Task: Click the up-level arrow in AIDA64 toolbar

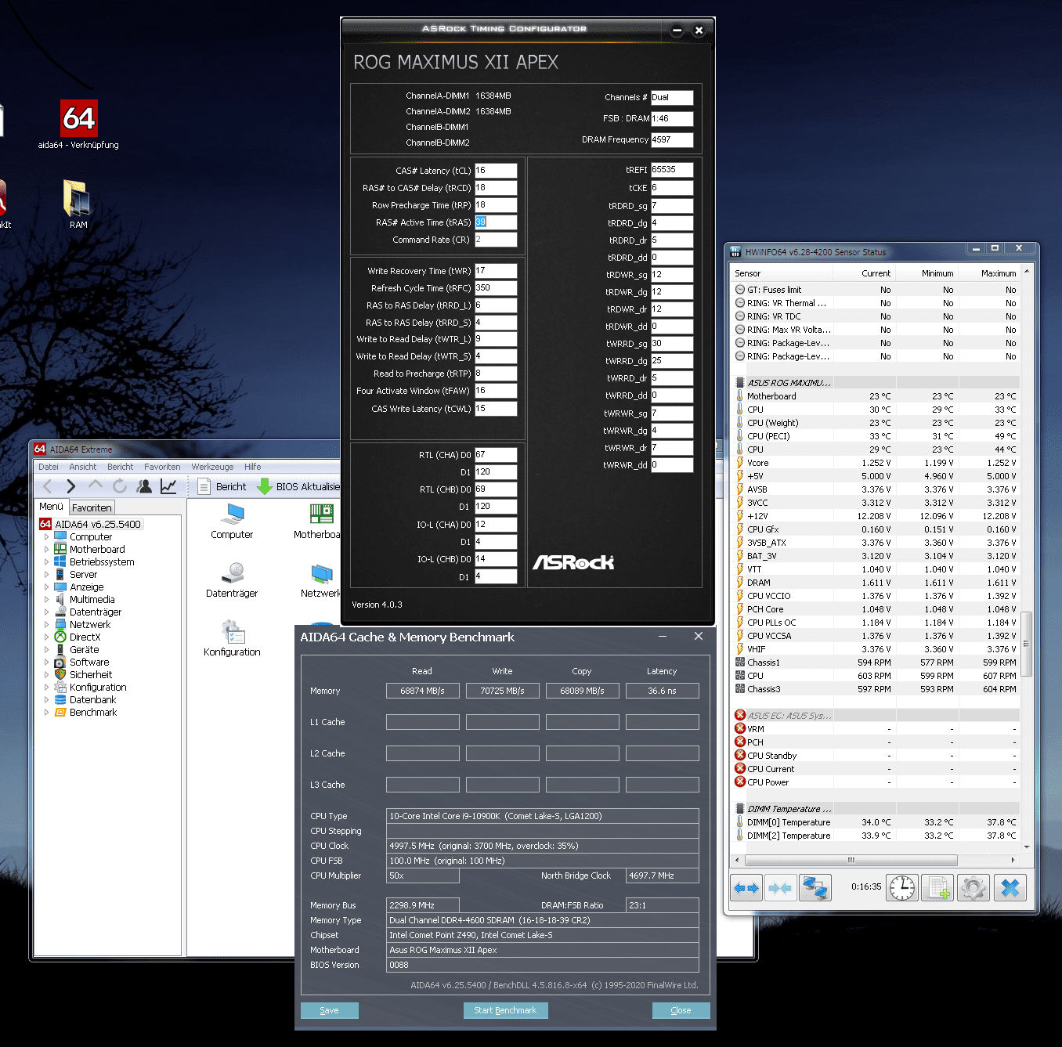Action: point(96,486)
